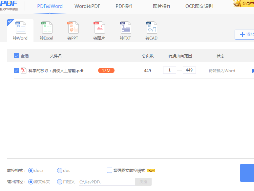
Task: Select the doc format radio button
Action: point(60,171)
